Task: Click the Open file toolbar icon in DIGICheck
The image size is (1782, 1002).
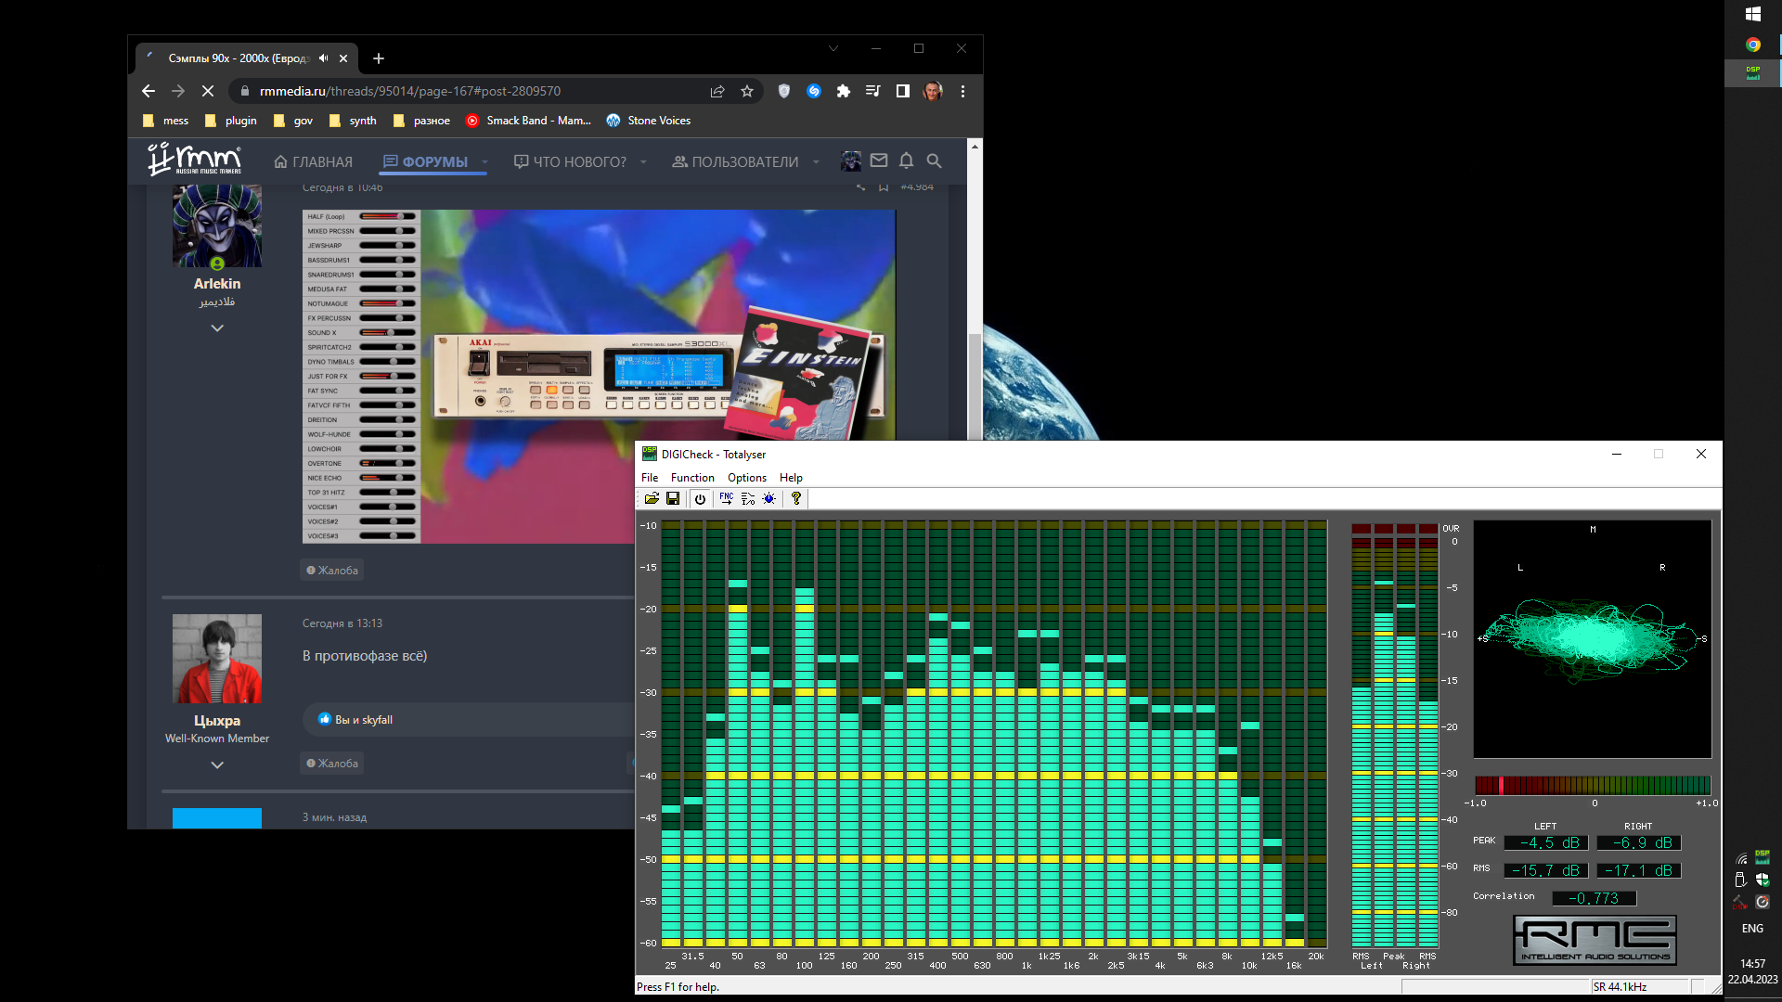Action: 652,498
